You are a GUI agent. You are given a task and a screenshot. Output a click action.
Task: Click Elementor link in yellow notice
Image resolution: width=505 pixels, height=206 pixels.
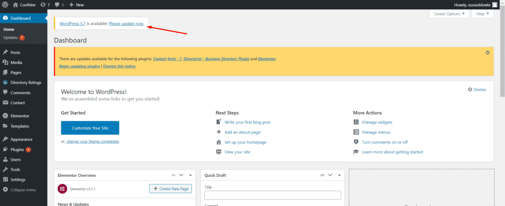tap(267, 59)
